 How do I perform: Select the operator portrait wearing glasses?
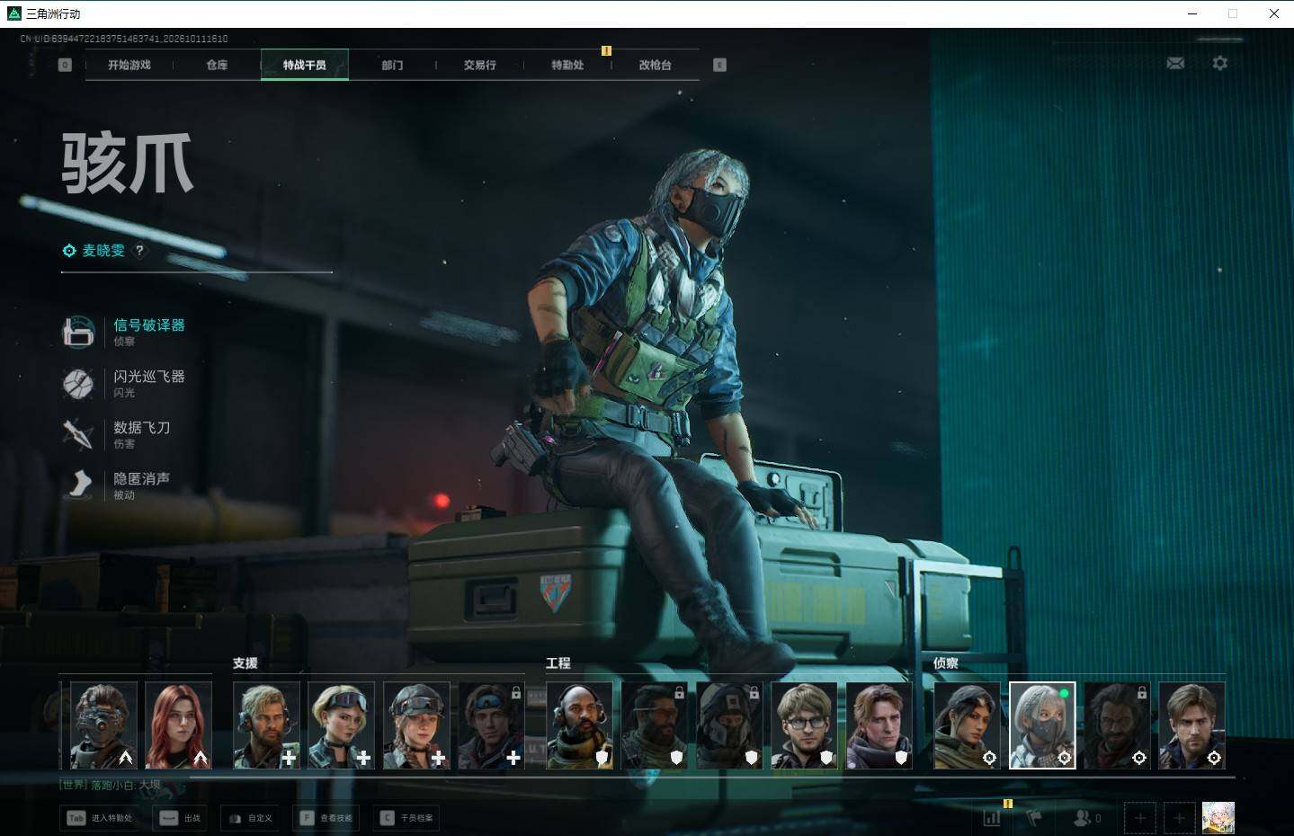coord(804,725)
